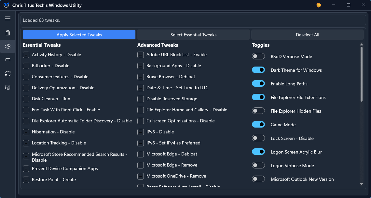Click the 'Loaded 63 tweaks.' status text
Image resolution: width=371 pixels, height=198 pixels.
41,20
